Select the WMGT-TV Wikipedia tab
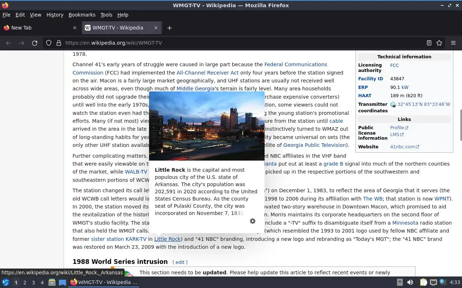462x288 pixels. (x=122, y=28)
